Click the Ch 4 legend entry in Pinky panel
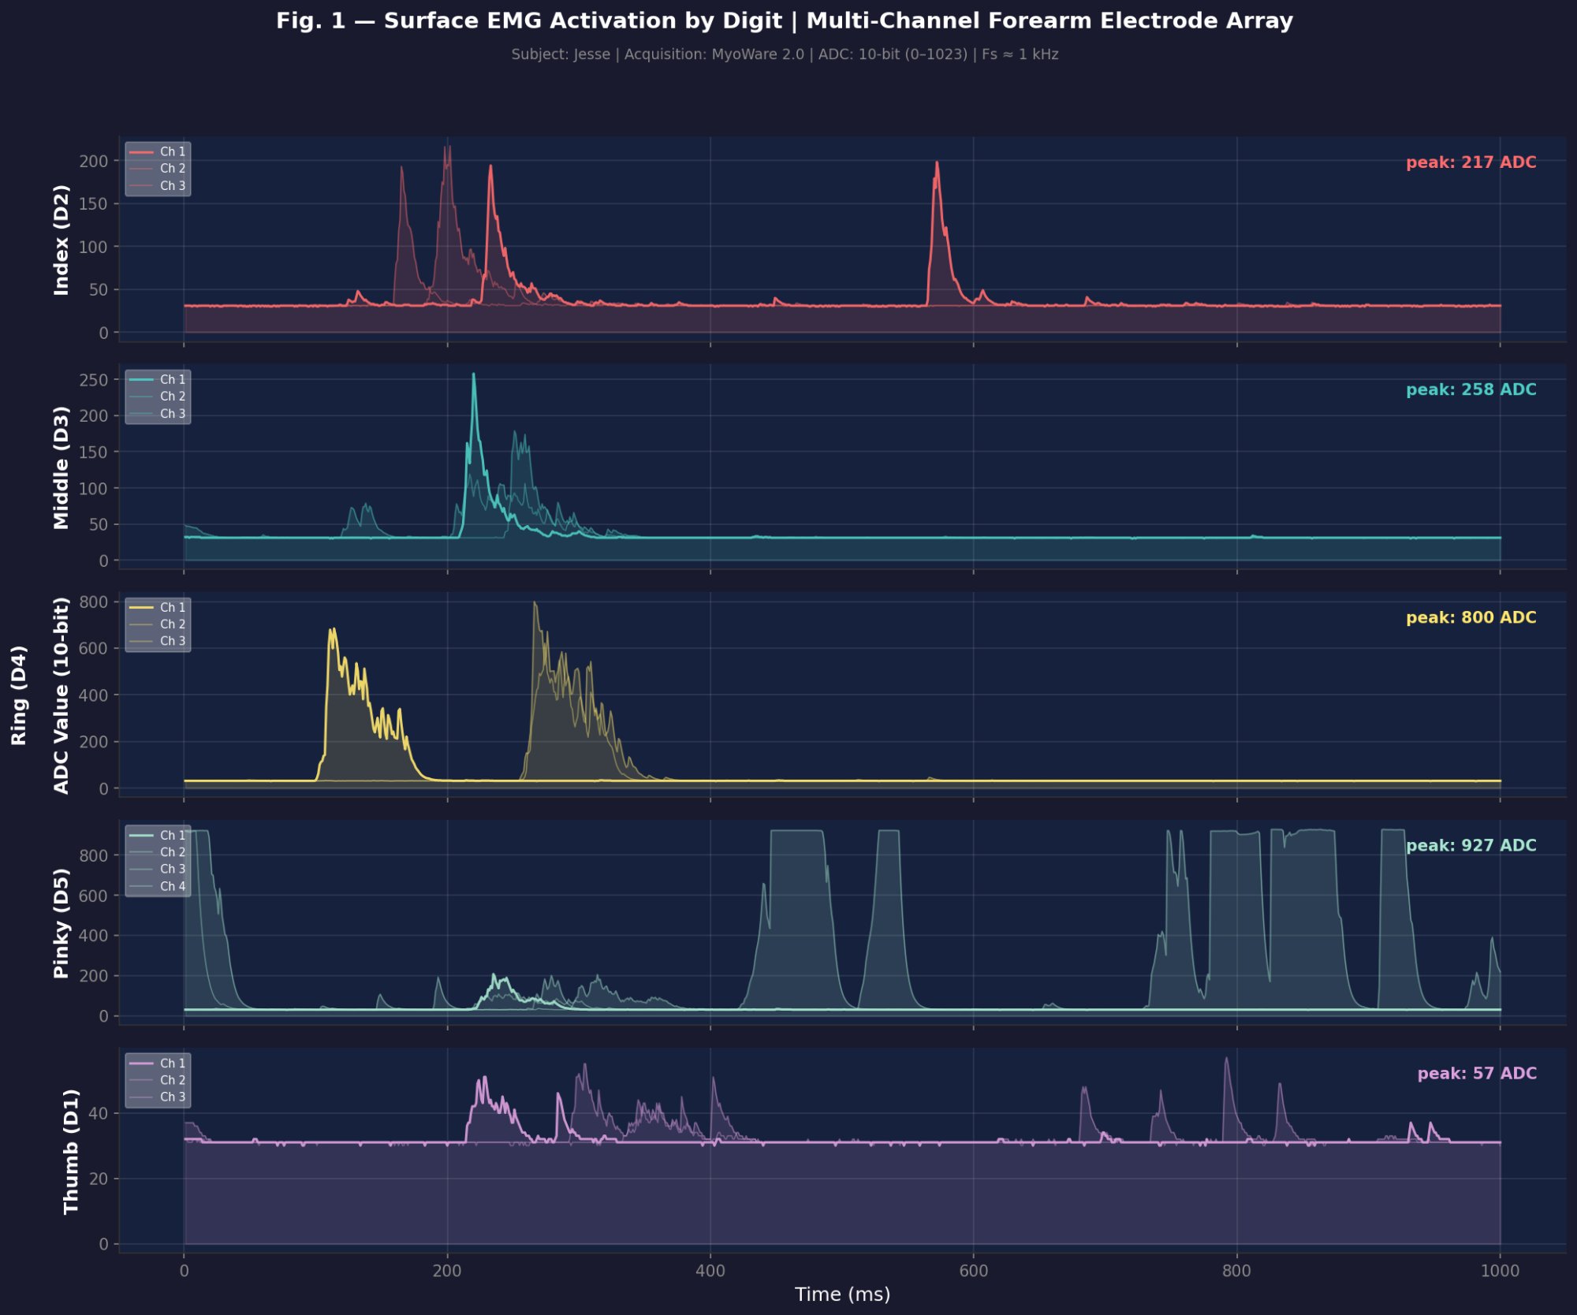The height and width of the screenshot is (1315, 1577). (x=172, y=886)
